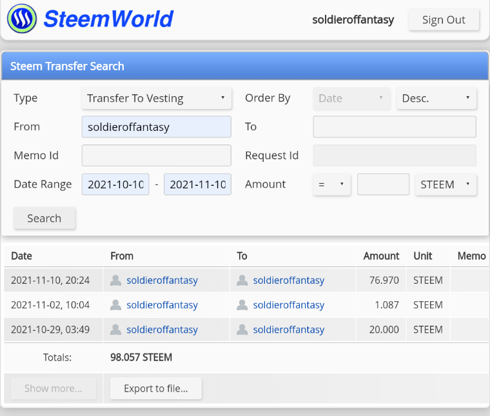Click the Show more... button
The height and width of the screenshot is (416, 490).
click(x=54, y=388)
